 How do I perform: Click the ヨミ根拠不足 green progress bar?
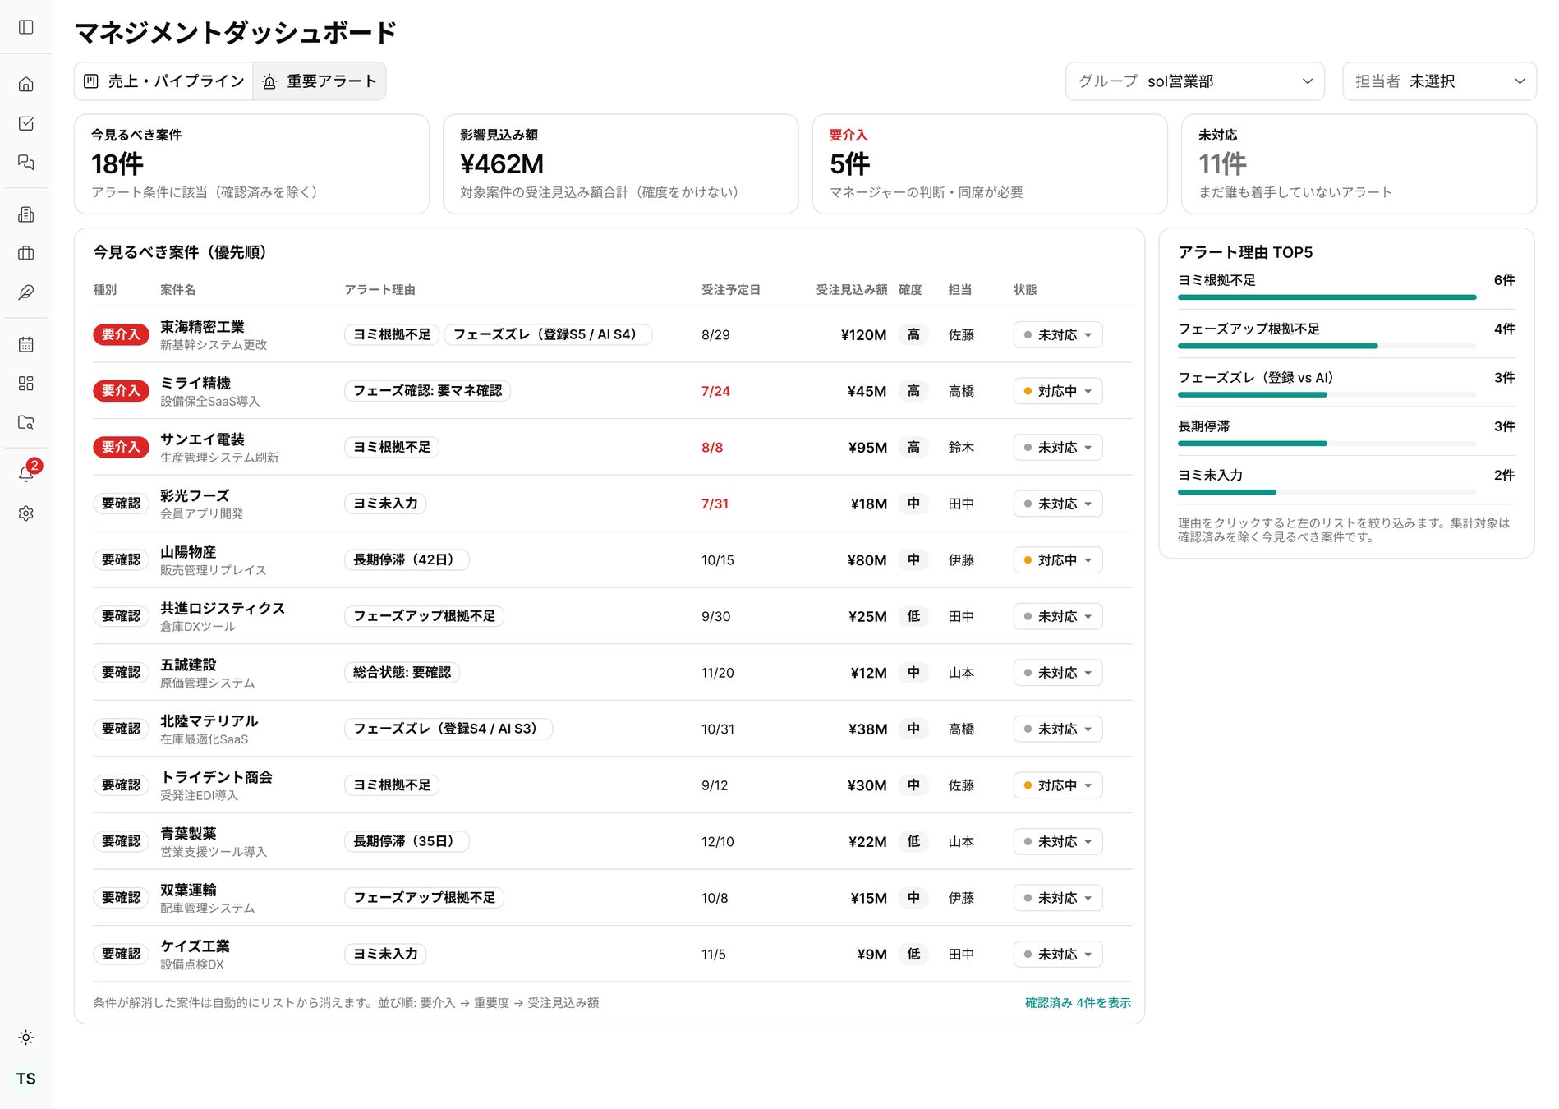[1327, 297]
